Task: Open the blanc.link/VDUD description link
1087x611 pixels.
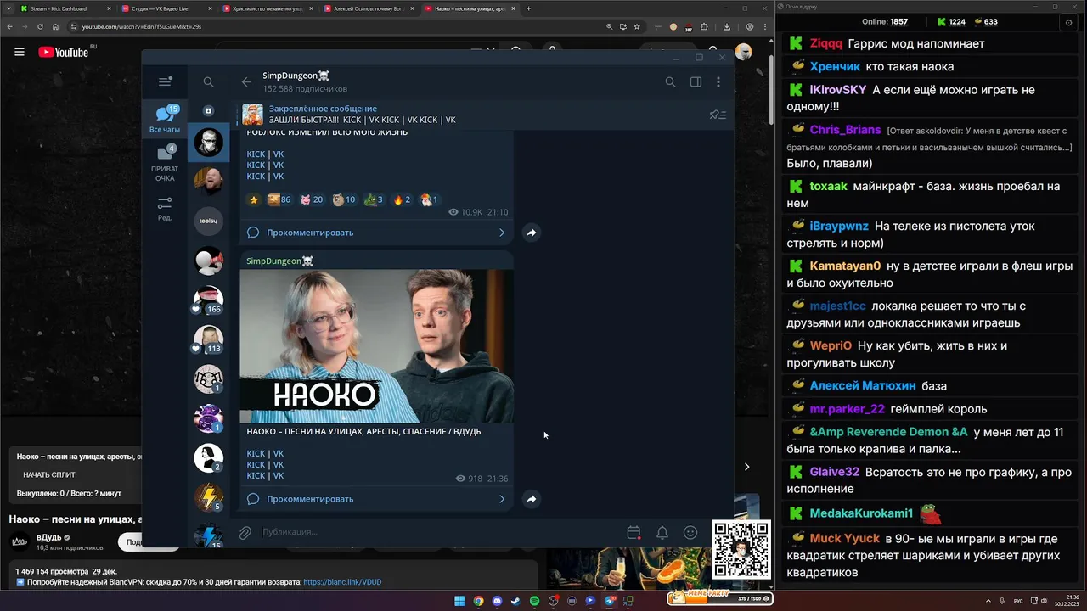Action: tap(342, 582)
